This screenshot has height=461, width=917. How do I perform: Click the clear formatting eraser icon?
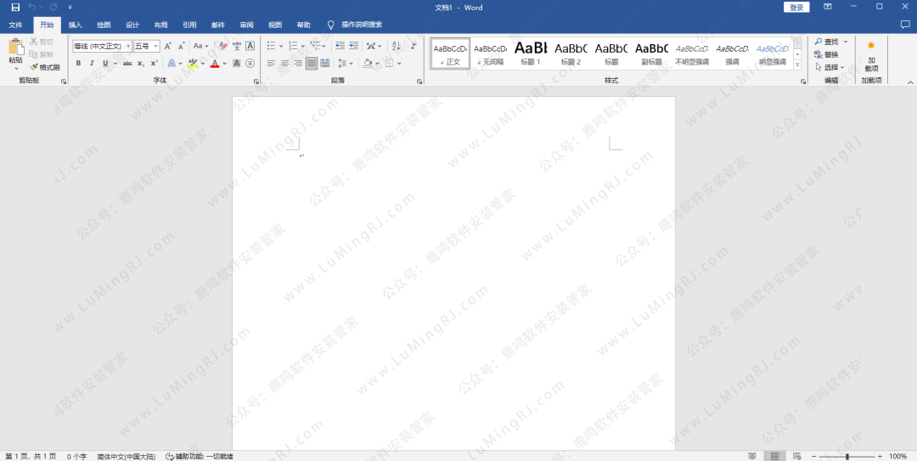[x=223, y=46]
